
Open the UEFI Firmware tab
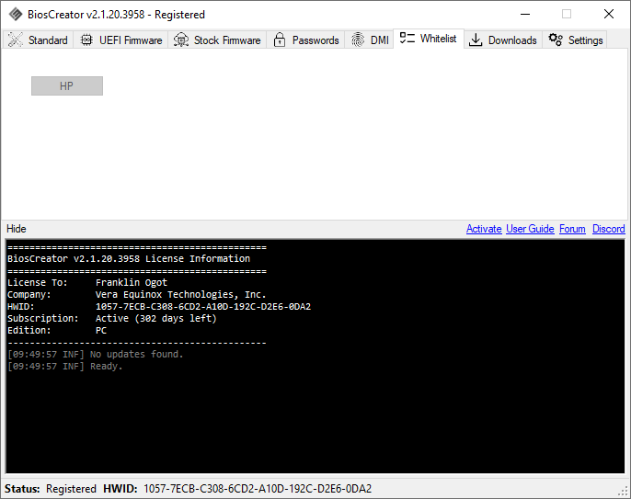[x=121, y=40]
